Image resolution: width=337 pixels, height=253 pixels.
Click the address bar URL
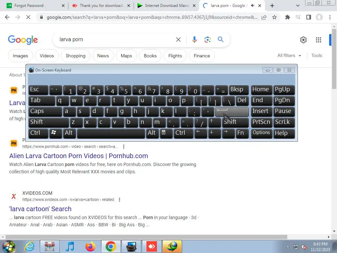coord(152,17)
